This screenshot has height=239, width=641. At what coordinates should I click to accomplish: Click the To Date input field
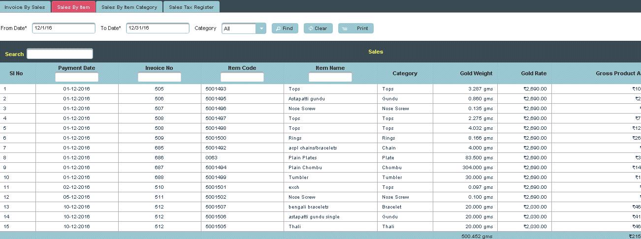[x=158, y=29]
